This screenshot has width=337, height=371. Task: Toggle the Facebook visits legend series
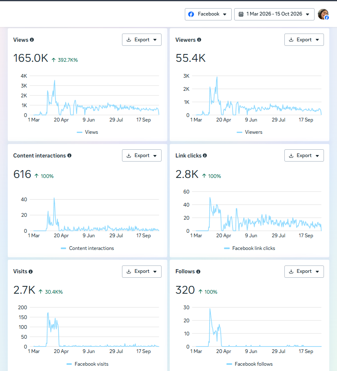[x=87, y=364]
